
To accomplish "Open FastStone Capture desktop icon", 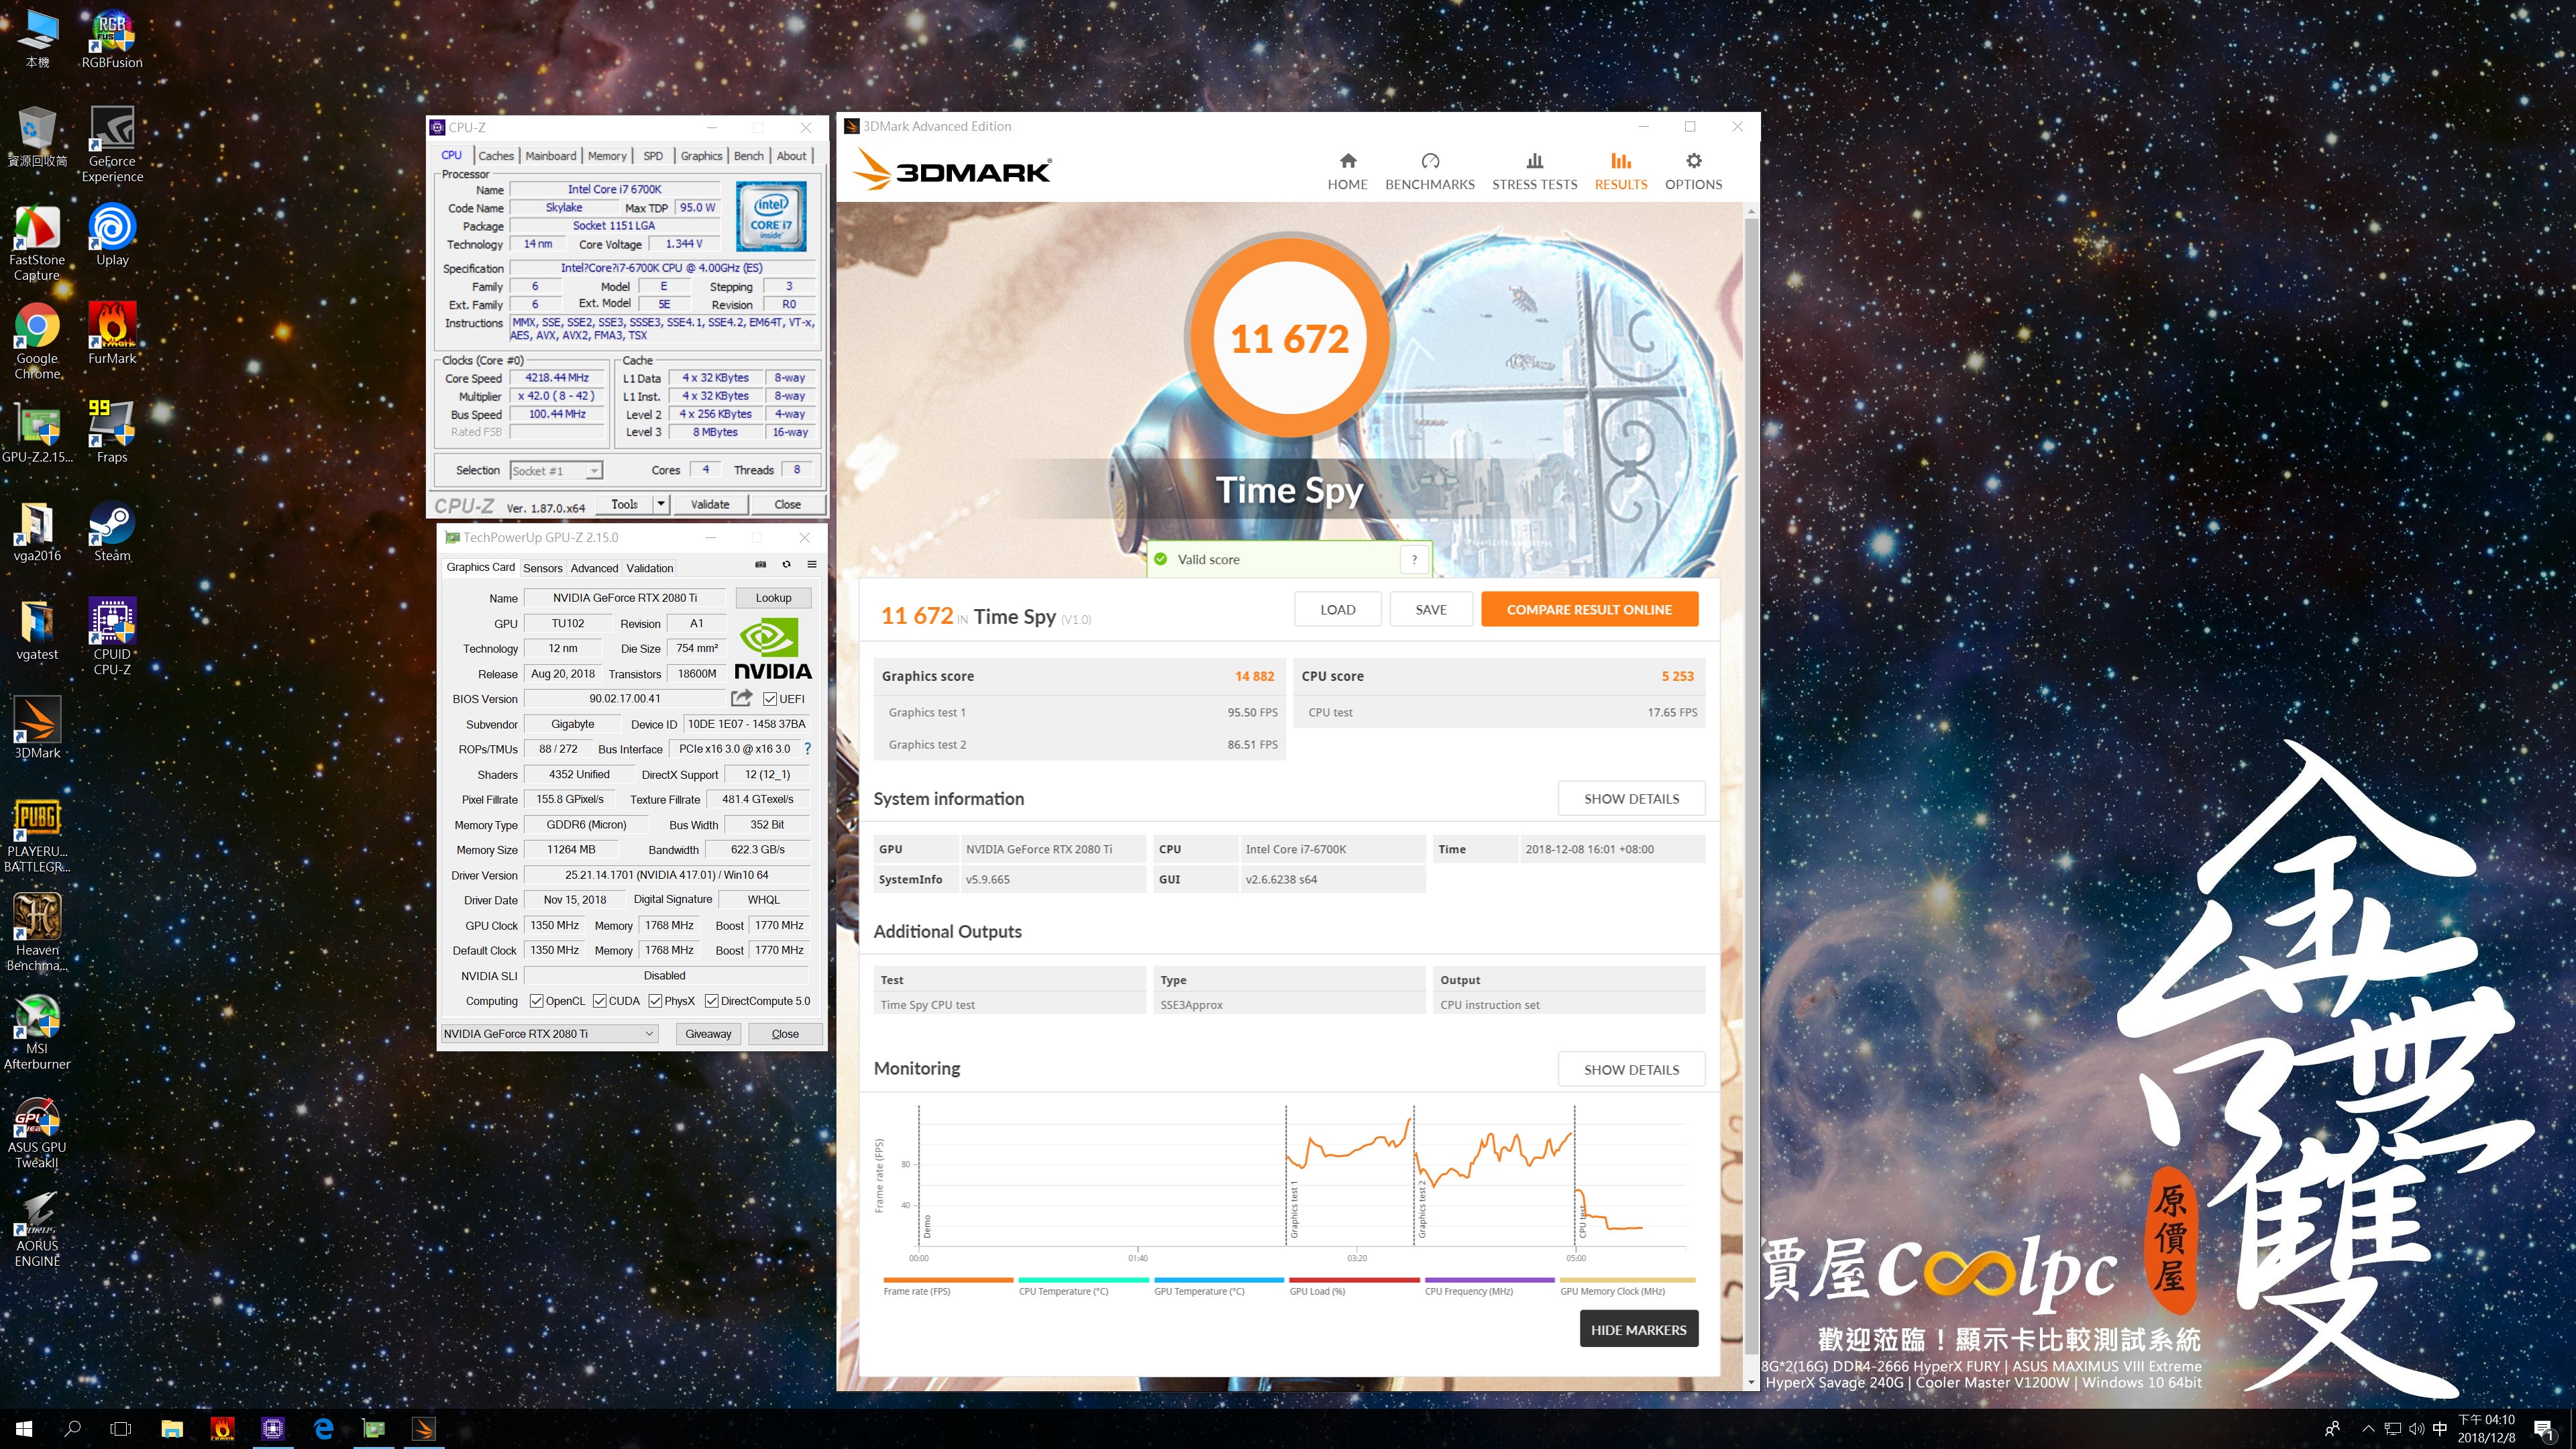I will tap(37, 242).
